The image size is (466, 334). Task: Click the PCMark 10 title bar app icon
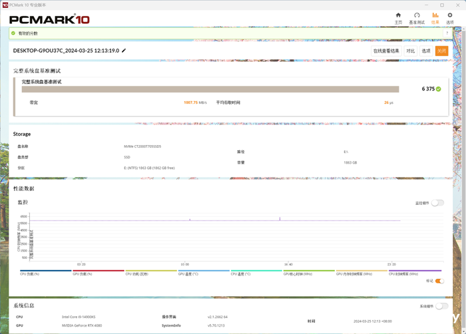[x=5, y=5]
